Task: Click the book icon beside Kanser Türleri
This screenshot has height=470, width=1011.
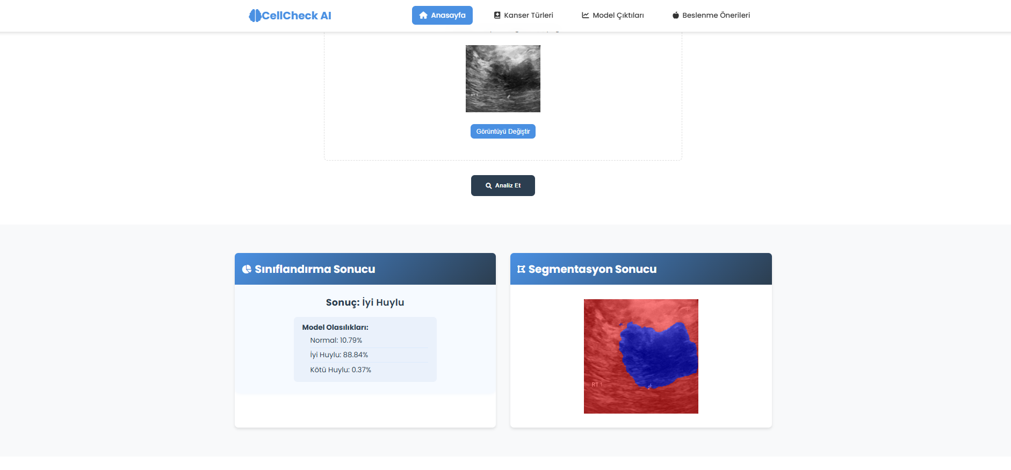Action: [497, 16]
